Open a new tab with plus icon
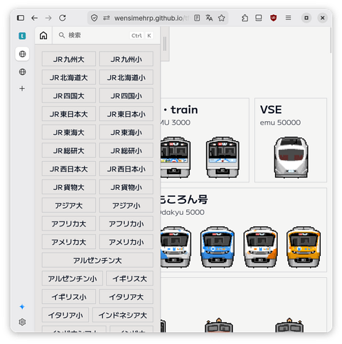This screenshot has height=344, width=342. click(22, 89)
